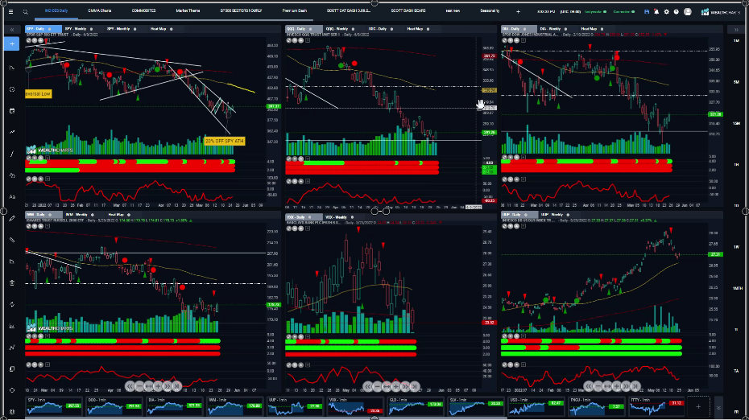Viewport: 749px width, 420px height.
Task: Open notifications bell in top bar
Action: point(656,12)
